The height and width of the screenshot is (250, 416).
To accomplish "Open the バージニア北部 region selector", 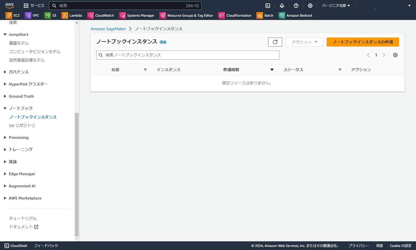I will point(335,5).
